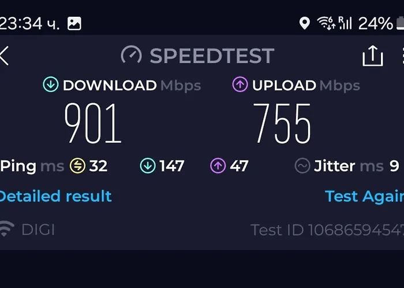The height and width of the screenshot is (288, 404).
Task: Tap the DIGI network name label
Action: pyautogui.click(x=38, y=230)
